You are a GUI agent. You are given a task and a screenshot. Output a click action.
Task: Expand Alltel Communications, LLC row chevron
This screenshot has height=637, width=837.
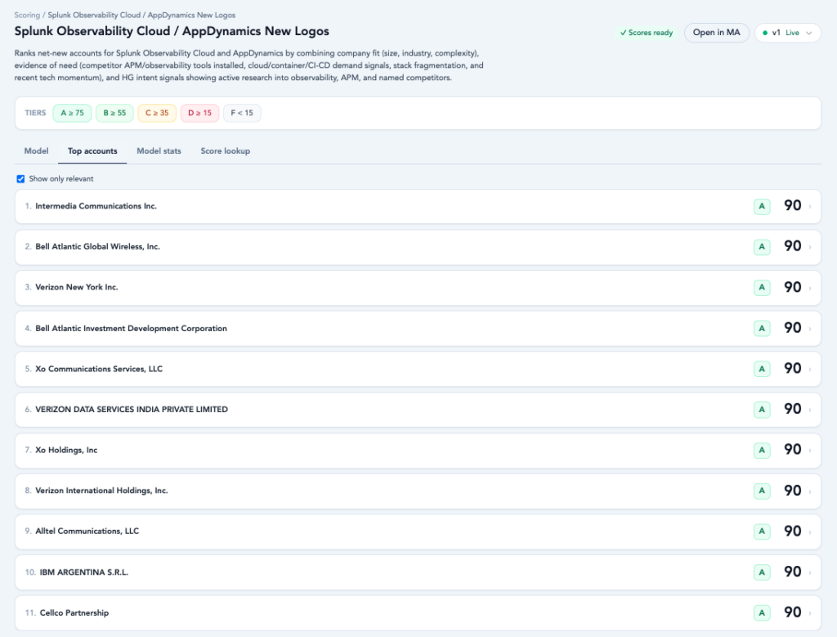tap(810, 532)
